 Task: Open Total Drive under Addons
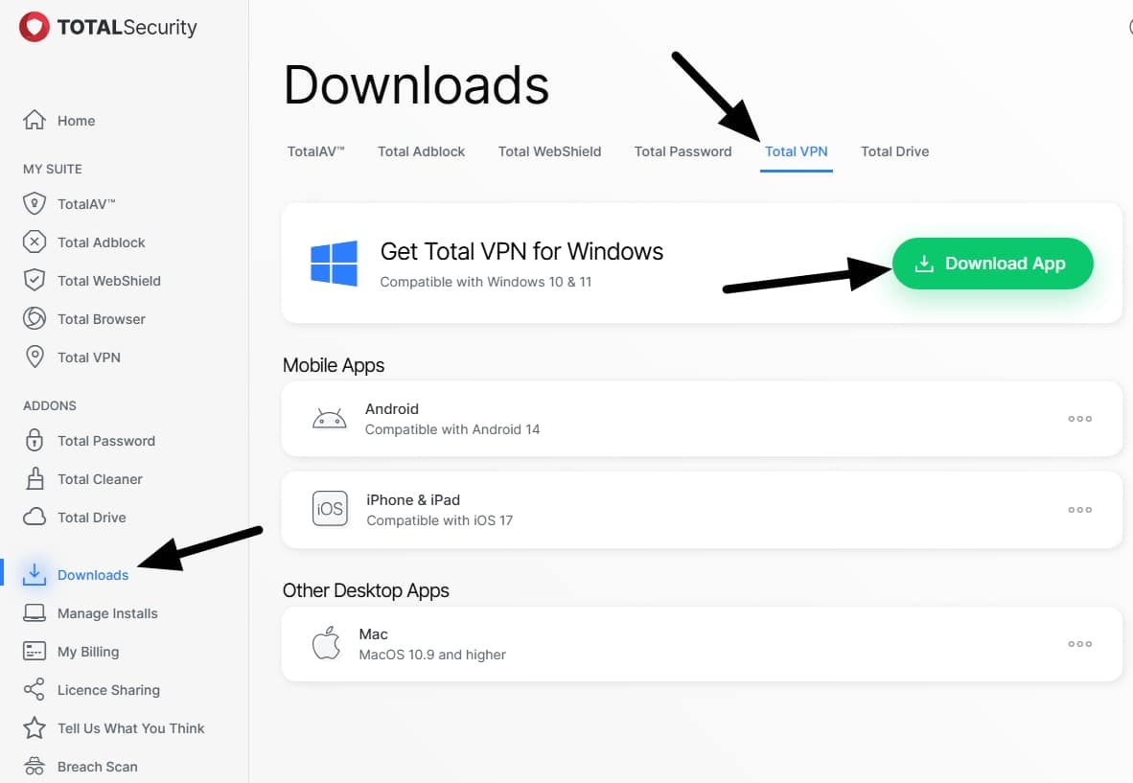[x=92, y=518]
